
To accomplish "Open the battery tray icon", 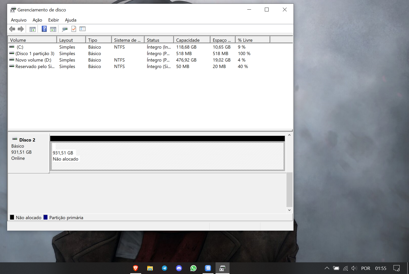I will (336, 268).
